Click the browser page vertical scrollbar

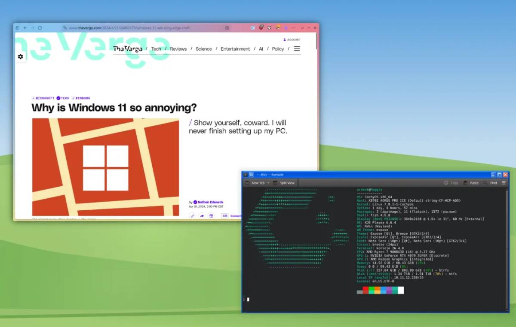[x=316, y=41]
